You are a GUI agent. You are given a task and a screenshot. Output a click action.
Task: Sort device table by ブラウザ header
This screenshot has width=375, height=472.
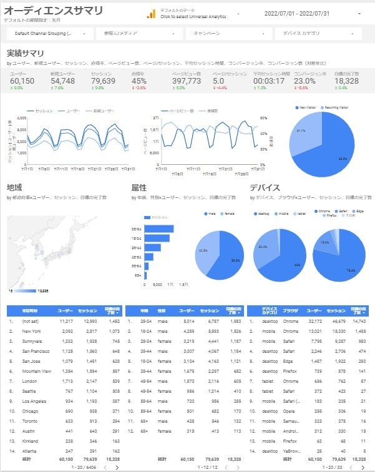click(x=290, y=311)
